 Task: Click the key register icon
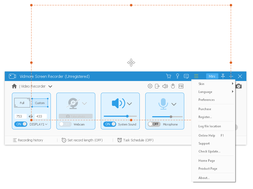point(178,76)
